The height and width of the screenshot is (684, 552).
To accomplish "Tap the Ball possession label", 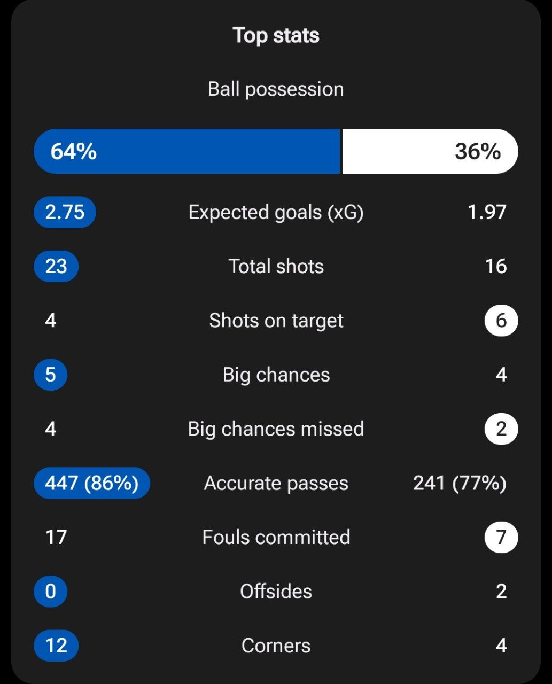I will pyautogui.click(x=276, y=89).
